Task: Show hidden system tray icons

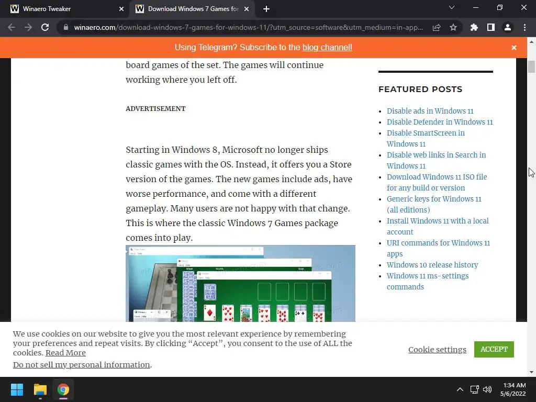Action: coord(460,389)
